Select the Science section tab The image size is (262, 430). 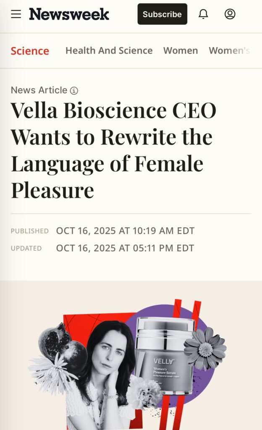tap(30, 51)
